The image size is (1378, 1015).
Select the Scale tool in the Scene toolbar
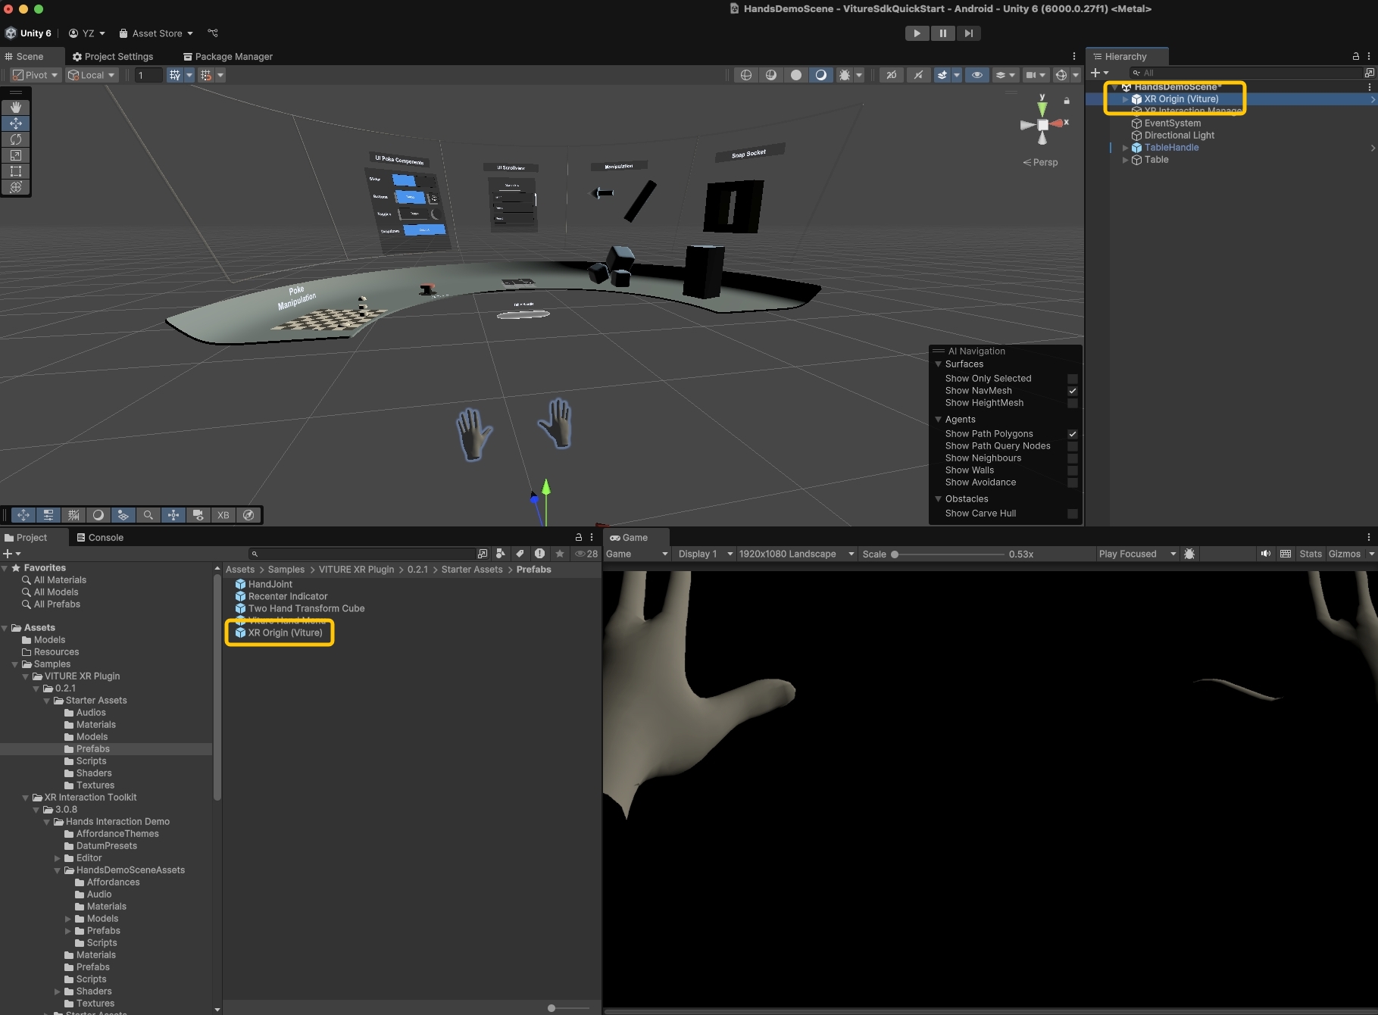point(16,155)
